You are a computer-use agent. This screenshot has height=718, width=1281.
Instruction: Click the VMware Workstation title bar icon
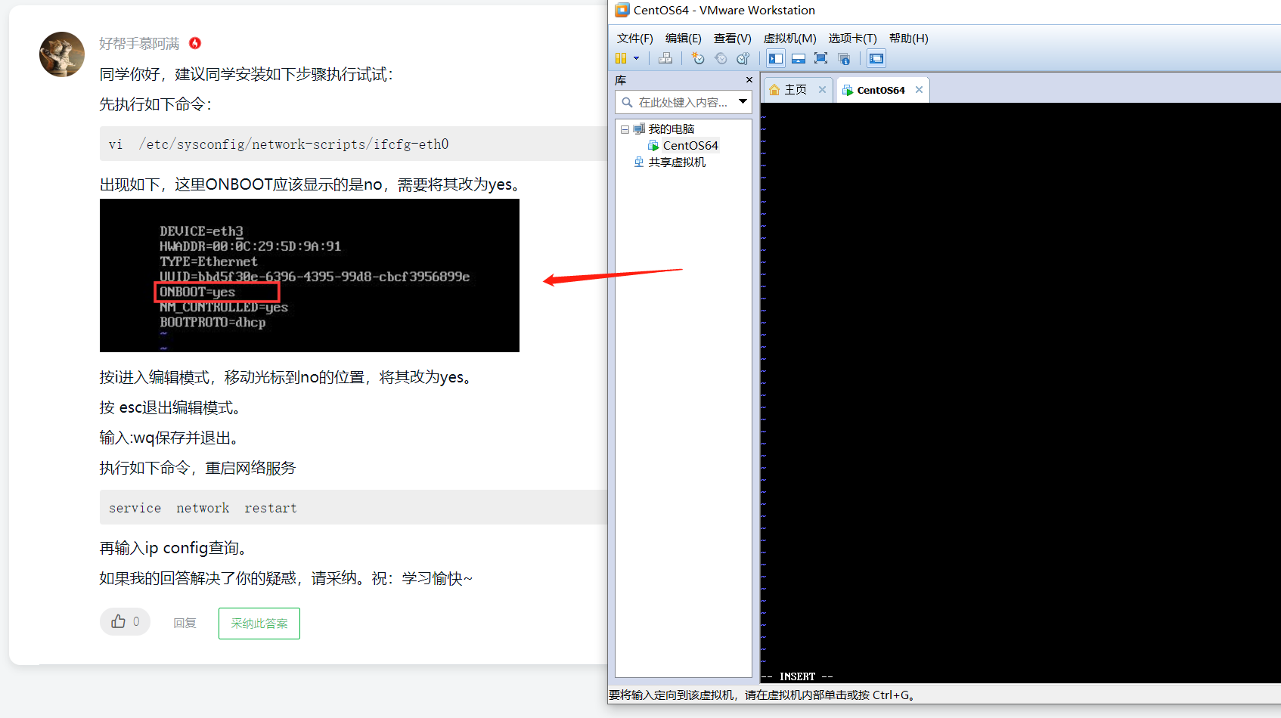pyautogui.click(x=622, y=10)
